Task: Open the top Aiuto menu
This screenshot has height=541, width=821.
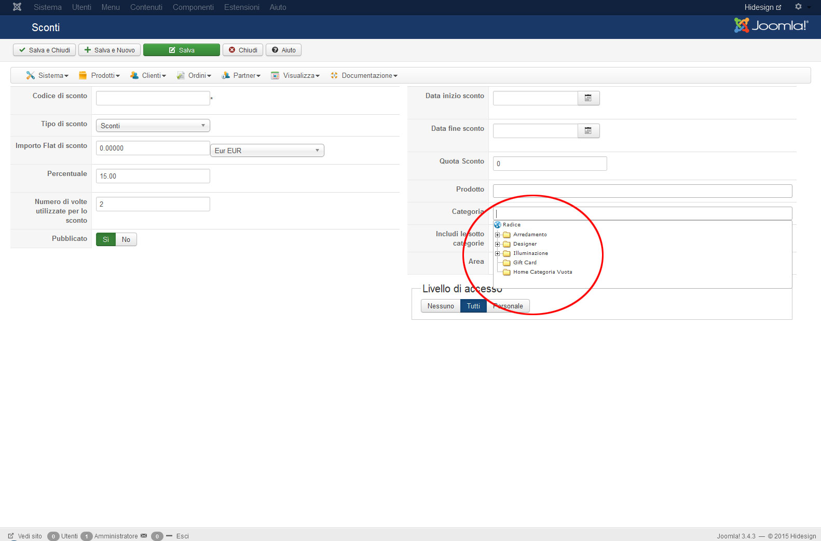Action: coord(278,7)
